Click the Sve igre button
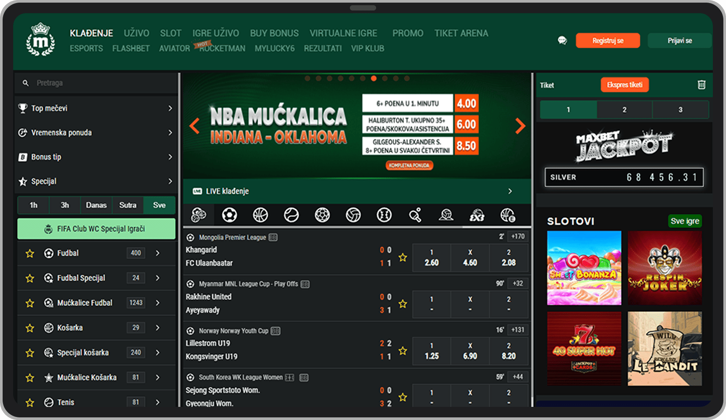The image size is (726, 420). click(685, 221)
